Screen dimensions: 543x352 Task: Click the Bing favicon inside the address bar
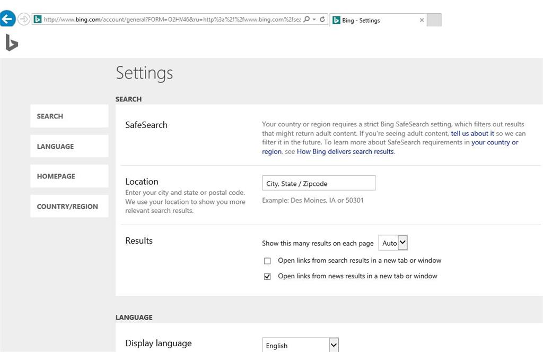37,19
